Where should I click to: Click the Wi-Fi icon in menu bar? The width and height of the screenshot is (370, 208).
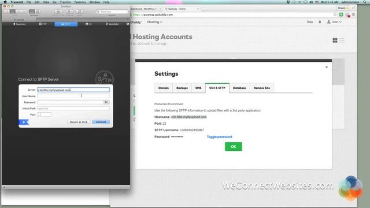(x=305, y=2)
